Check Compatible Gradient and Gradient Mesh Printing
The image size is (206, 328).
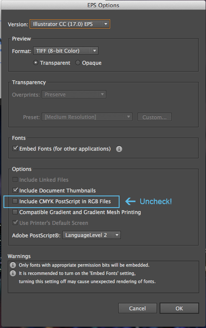click(15, 212)
